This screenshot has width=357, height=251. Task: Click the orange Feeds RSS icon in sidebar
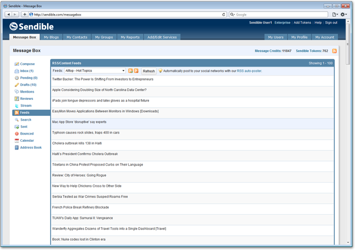coord(17,113)
